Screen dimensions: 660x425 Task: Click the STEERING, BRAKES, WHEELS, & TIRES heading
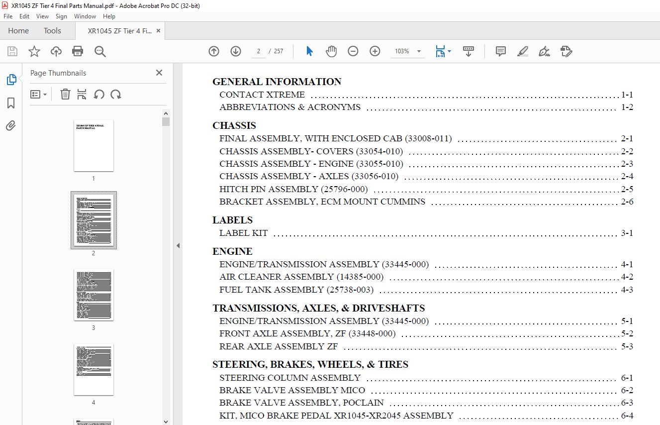pyautogui.click(x=310, y=364)
